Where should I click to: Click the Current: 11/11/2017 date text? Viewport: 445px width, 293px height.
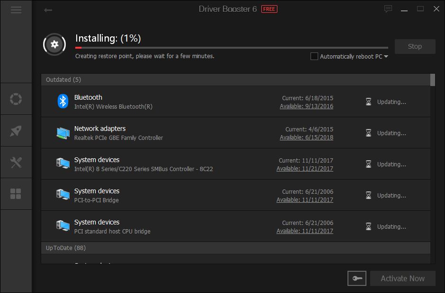pyautogui.click(x=306, y=160)
